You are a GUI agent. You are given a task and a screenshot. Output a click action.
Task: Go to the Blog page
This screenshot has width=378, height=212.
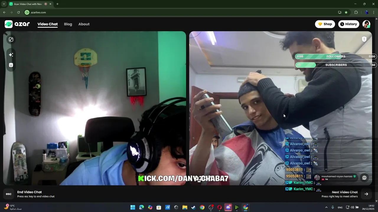[68, 24]
